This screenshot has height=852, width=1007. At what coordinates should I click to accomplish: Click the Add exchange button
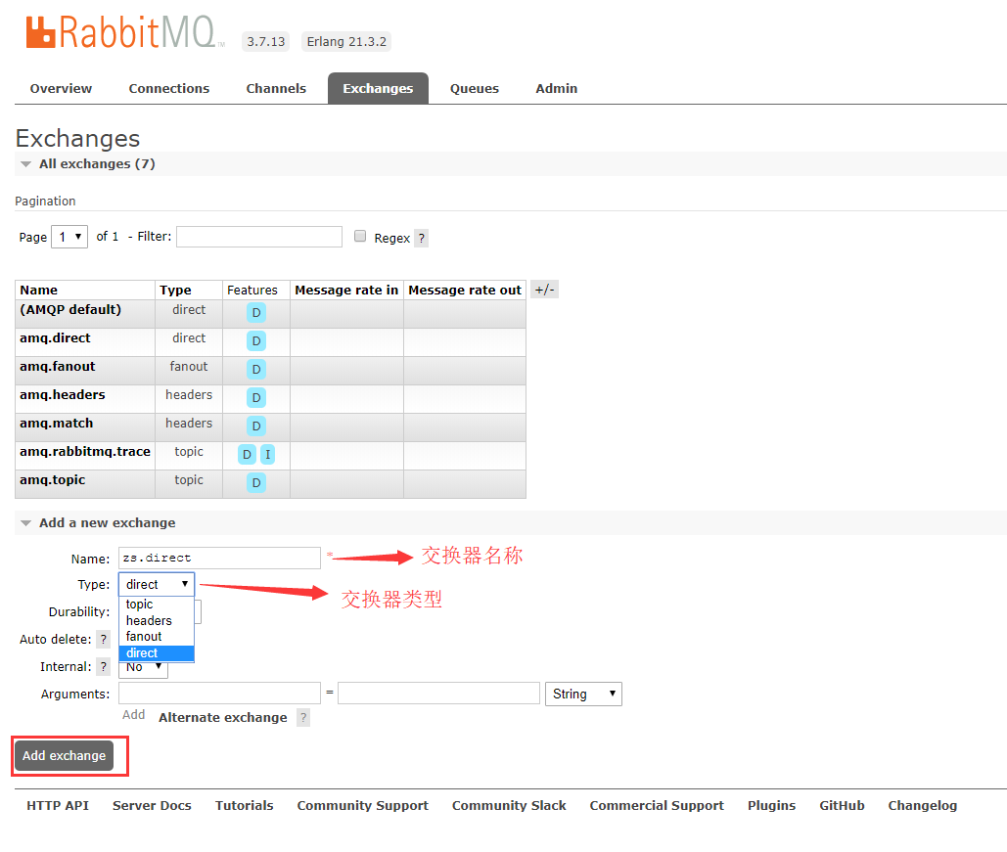(x=64, y=755)
